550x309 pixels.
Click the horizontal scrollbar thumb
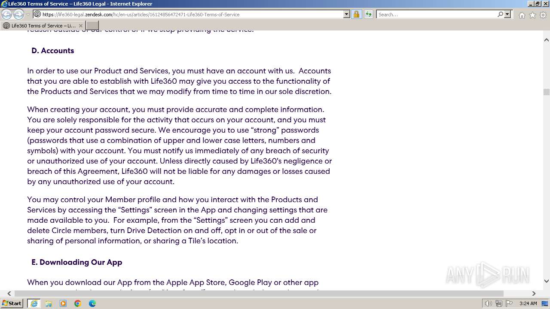tap(259, 294)
